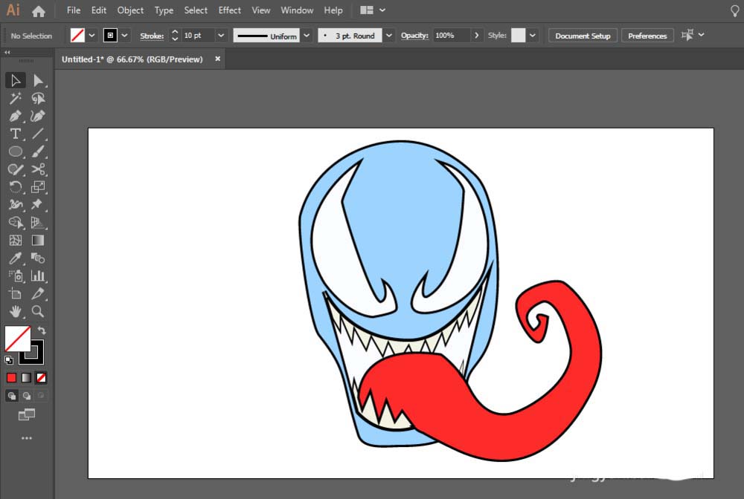Screen dimensions: 744x499
Task: Open control bar fill color dropdown
Action: coord(92,36)
